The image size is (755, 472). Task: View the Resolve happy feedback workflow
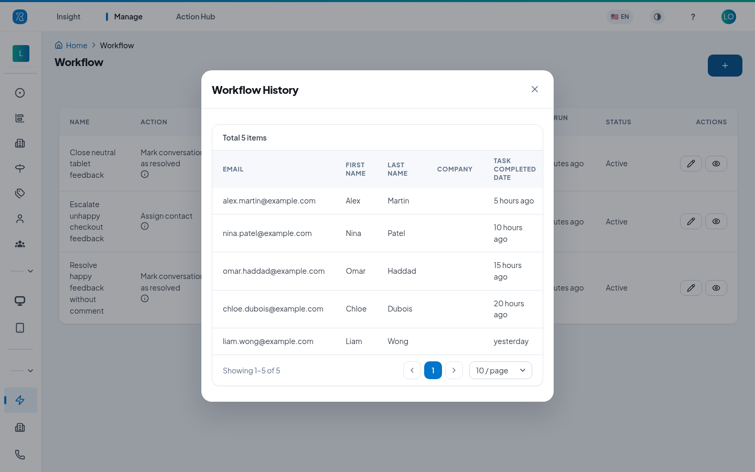(x=716, y=288)
